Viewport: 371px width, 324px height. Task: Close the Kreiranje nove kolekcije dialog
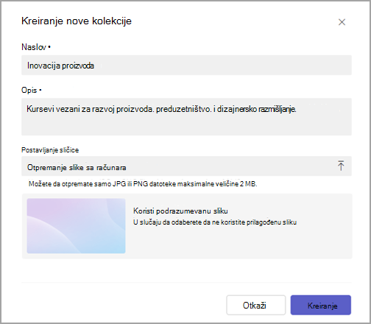(342, 22)
